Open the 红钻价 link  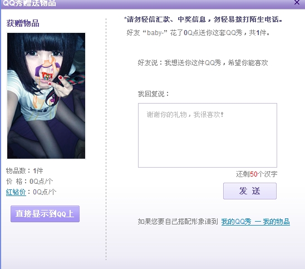(x=16, y=192)
